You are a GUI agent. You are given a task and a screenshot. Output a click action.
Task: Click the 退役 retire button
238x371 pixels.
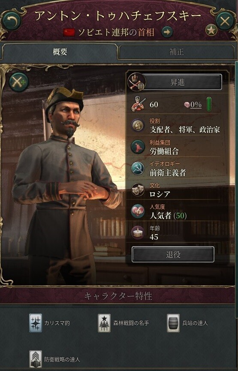(x=173, y=254)
